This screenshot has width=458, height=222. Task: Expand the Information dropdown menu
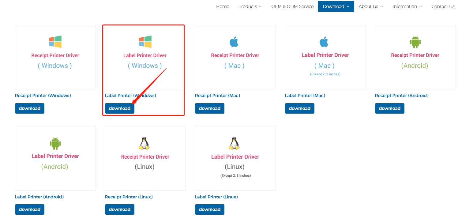(407, 6)
